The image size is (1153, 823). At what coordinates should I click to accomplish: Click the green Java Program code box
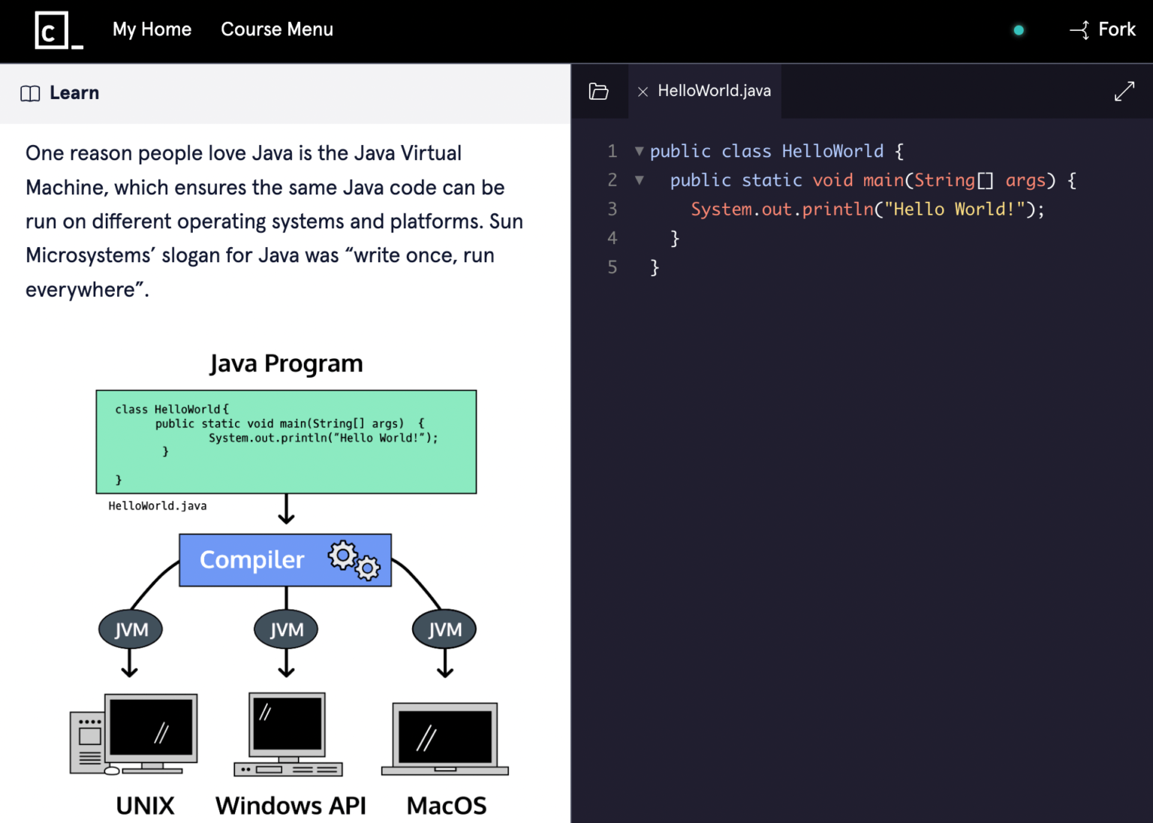coord(286,442)
